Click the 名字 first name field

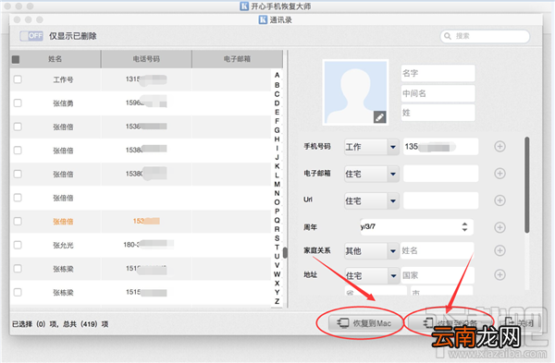point(438,73)
